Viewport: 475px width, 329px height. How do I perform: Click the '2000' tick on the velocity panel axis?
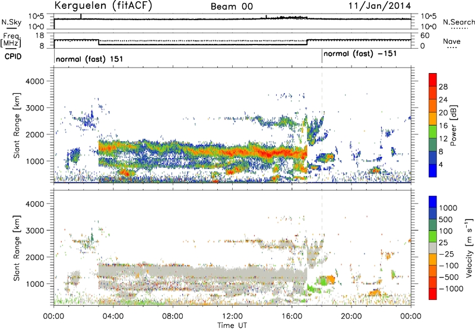tap(34, 257)
